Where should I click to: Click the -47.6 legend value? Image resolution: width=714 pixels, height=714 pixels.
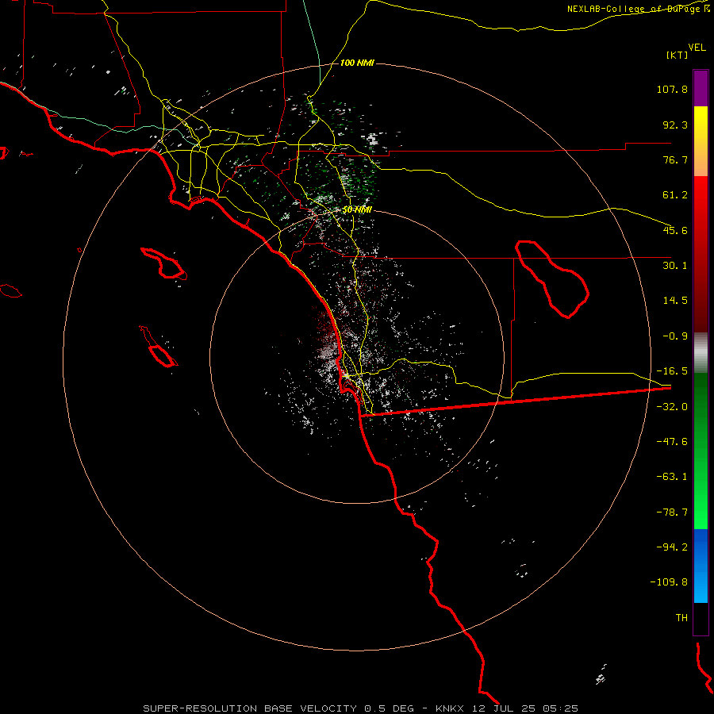coord(672,442)
